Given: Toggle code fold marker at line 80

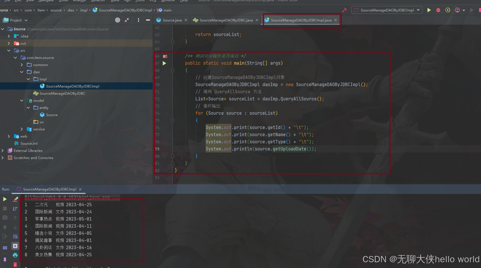Looking at the screenshot, I should click(x=172, y=156).
